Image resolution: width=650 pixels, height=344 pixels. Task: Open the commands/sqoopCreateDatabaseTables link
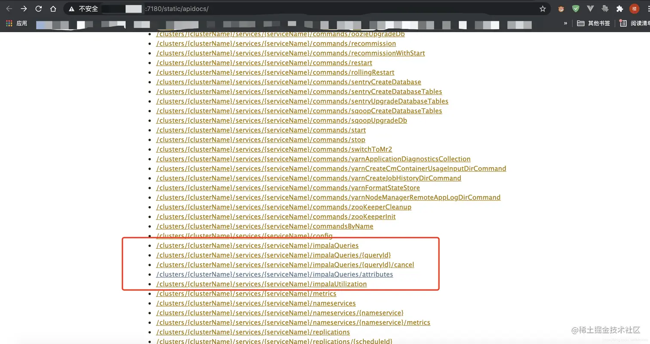point(299,111)
